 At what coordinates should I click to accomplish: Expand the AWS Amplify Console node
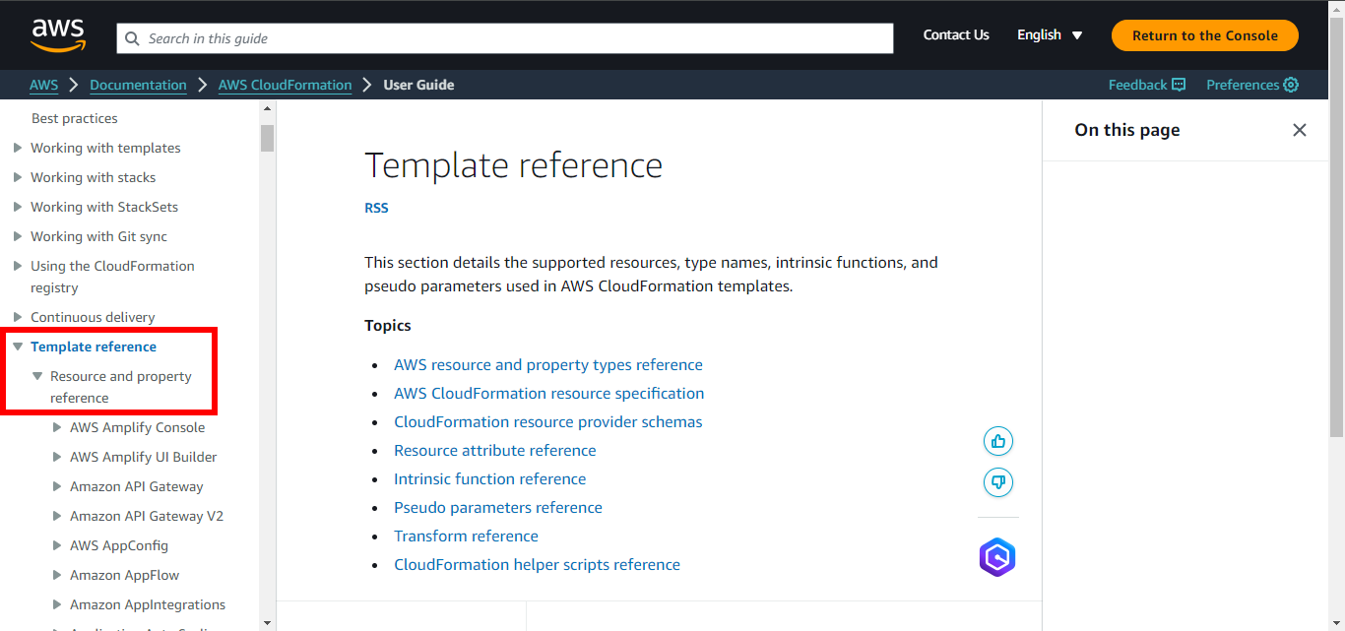(57, 427)
